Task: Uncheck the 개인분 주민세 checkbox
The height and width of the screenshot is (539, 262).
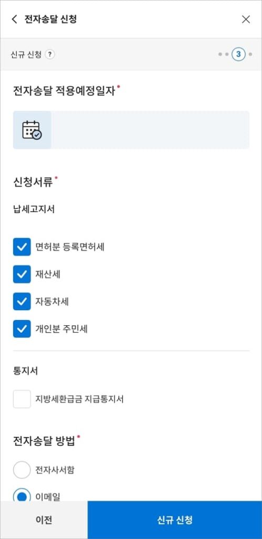Action: tap(22, 330)
